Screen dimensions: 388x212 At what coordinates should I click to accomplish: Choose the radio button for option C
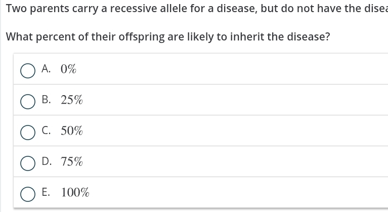[x=28, y=133]
